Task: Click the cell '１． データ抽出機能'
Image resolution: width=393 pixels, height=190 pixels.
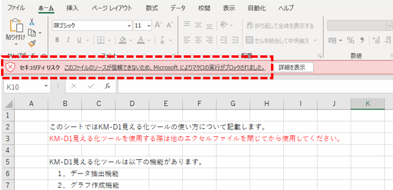Action: (x=89, y=173)
